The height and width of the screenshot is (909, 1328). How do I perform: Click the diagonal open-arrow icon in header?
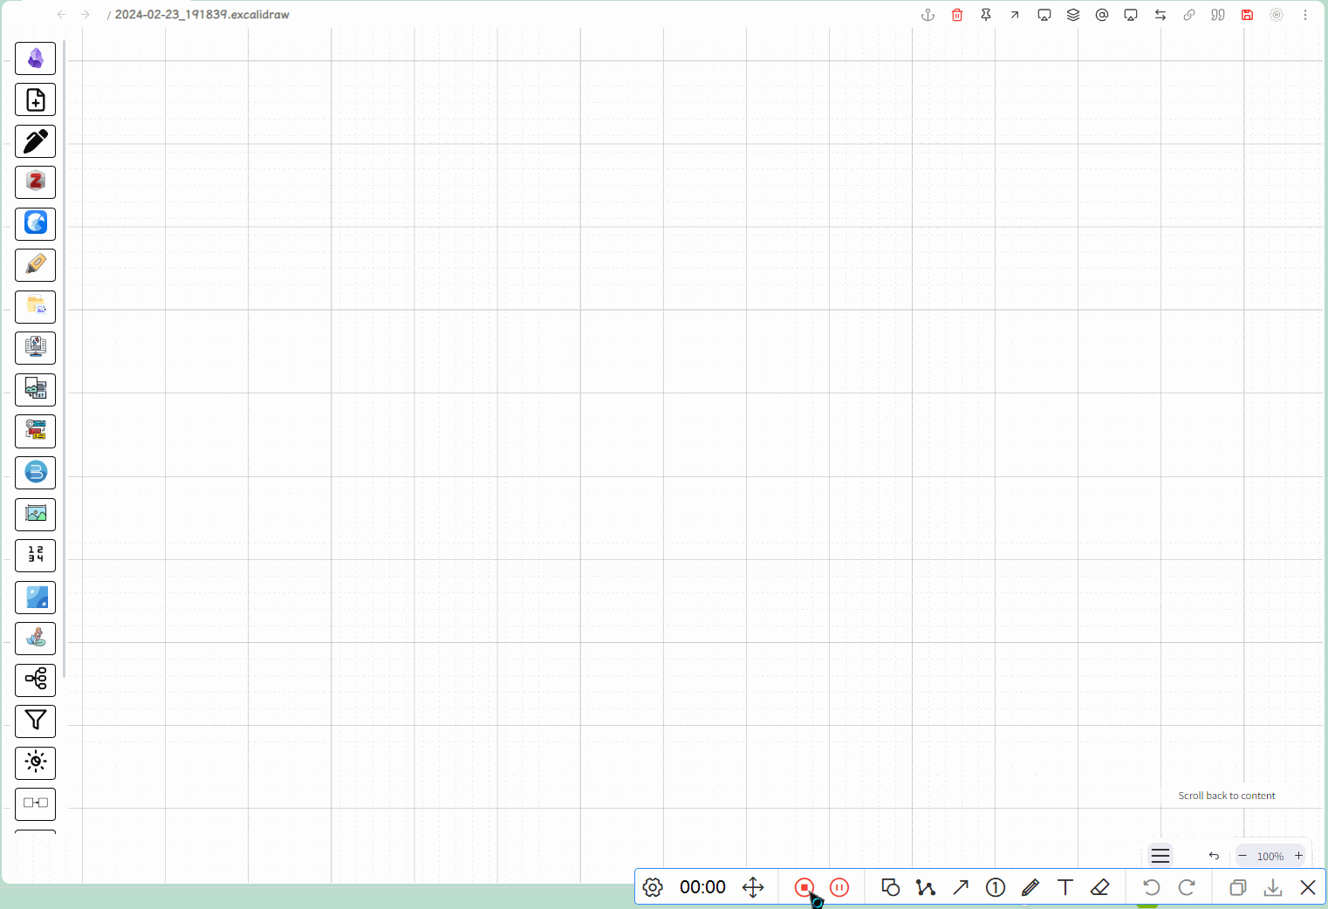click(1015, 15)
